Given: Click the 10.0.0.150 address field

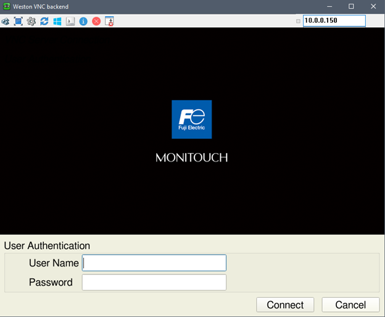Looking at the screenshot, I should (x=334, y=21).
